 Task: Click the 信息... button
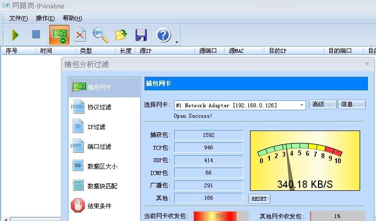tap(351, 104)
